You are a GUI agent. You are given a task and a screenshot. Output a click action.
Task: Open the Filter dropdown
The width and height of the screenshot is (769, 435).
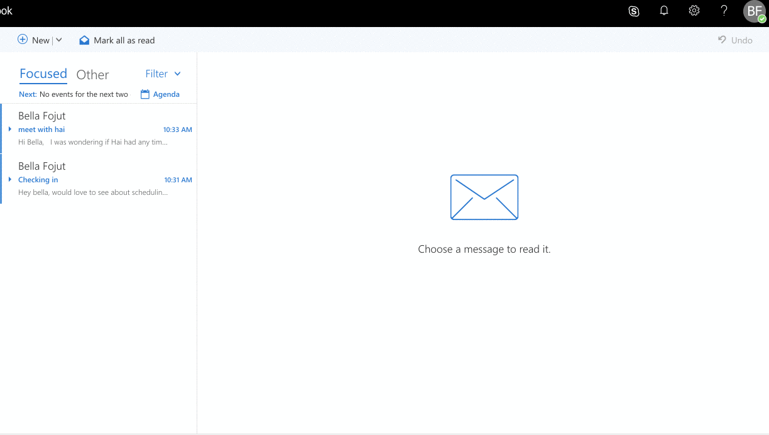click(163, 74)
